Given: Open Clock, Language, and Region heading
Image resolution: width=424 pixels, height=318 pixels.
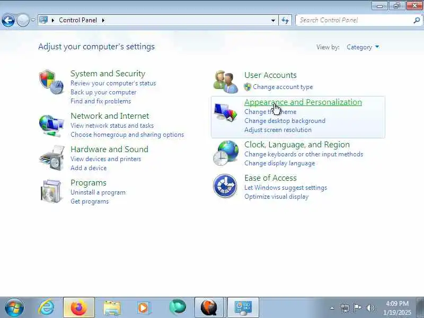Looking at the screenshot, I should click(x=297, y=145).
